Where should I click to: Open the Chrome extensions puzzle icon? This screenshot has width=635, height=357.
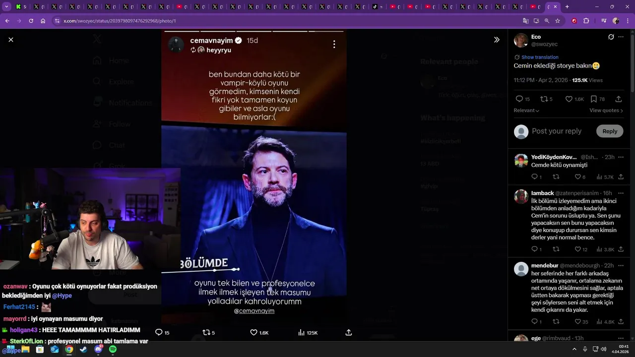tap(586, 21)
